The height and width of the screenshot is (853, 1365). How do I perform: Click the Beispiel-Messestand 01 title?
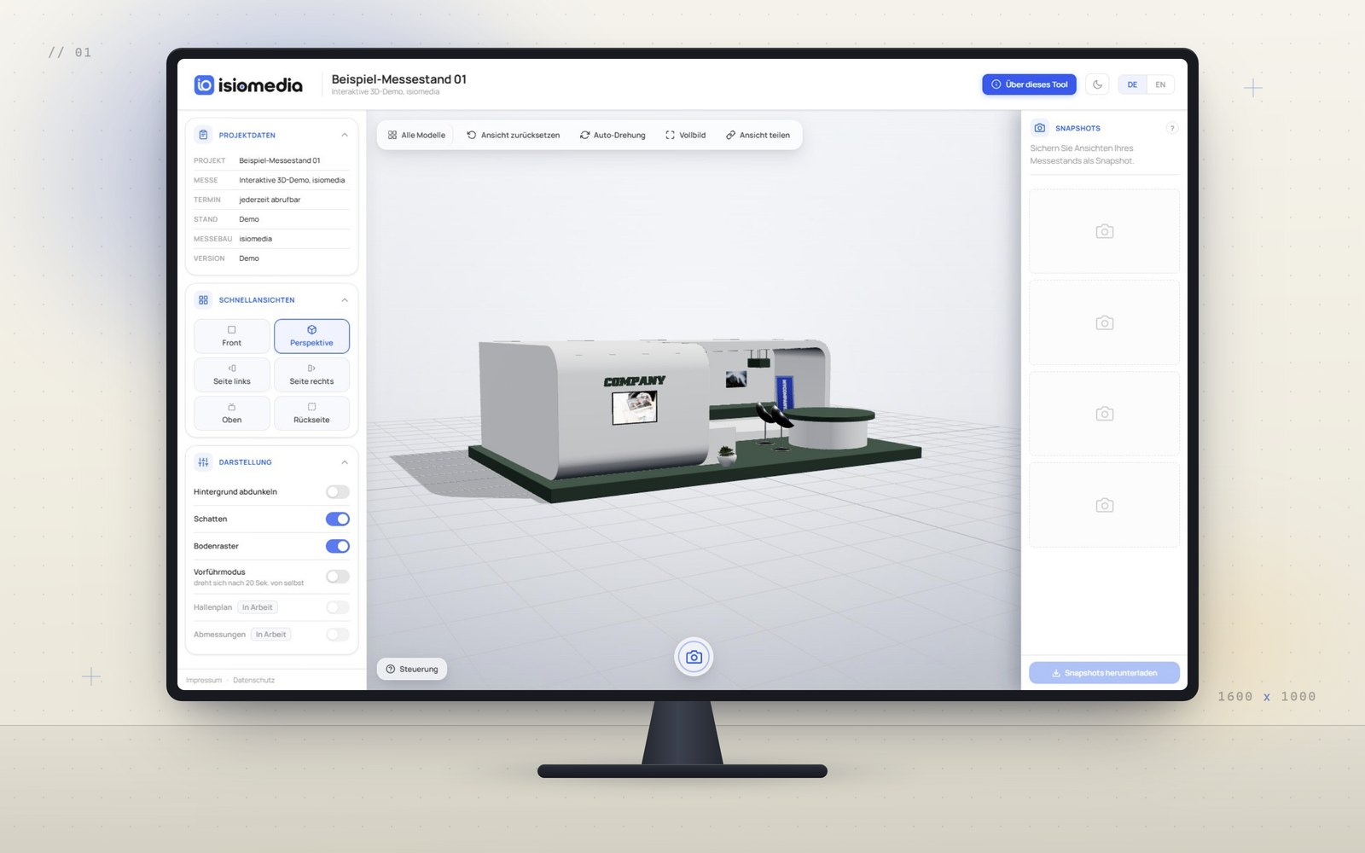coord(398,79)
